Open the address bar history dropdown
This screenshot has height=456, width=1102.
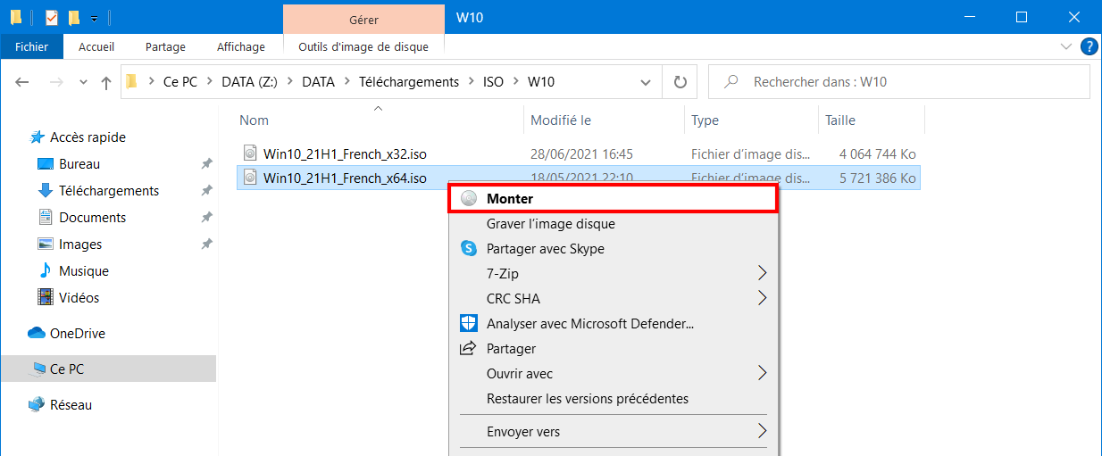647,82
